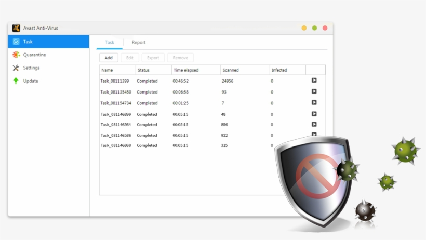This screenshot has height=240, width=426.
Task: Click the 315 scanned count
Action: coord(224,145)
